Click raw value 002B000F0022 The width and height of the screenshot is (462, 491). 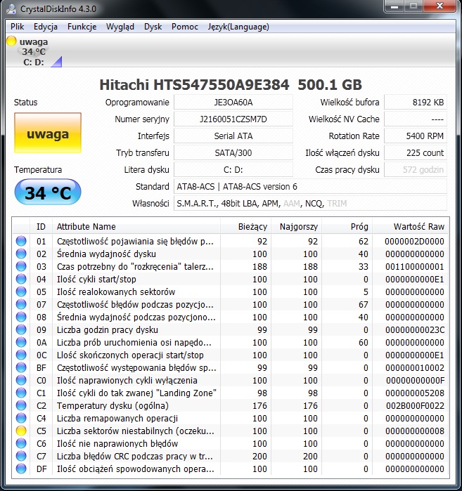point(415,405)
